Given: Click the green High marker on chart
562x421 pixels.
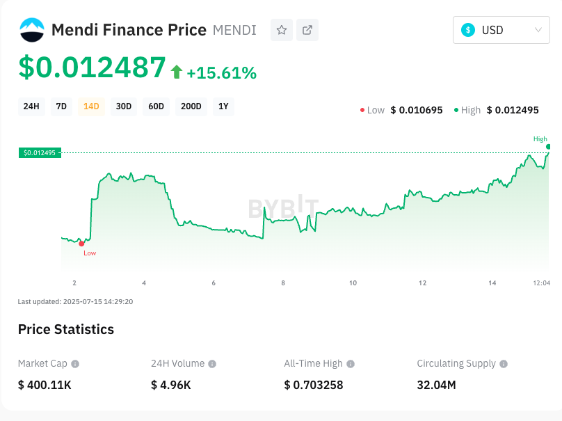Looking at the screenshot, I should 548,147.
